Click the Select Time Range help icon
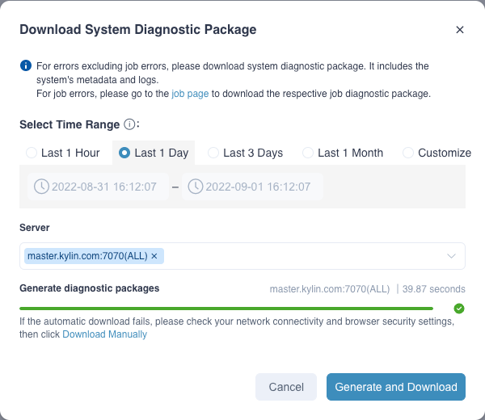This screenshot has height=420, width=485. (x=129, y=124)
